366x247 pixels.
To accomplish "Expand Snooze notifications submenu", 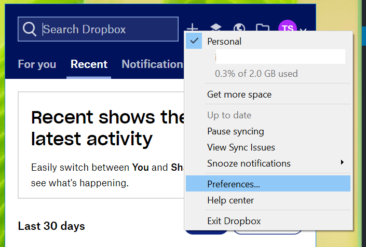I will click(268, 163).
